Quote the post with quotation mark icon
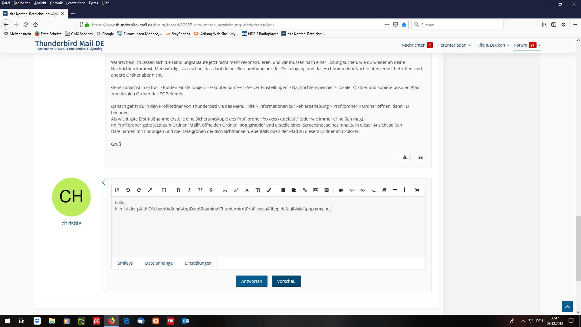This screenshot has width=581, height=327. [420, 157]
